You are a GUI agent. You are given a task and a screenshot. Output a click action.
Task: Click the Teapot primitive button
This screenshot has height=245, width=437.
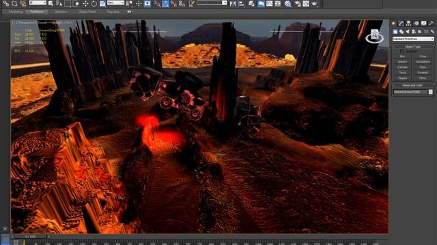402,78
